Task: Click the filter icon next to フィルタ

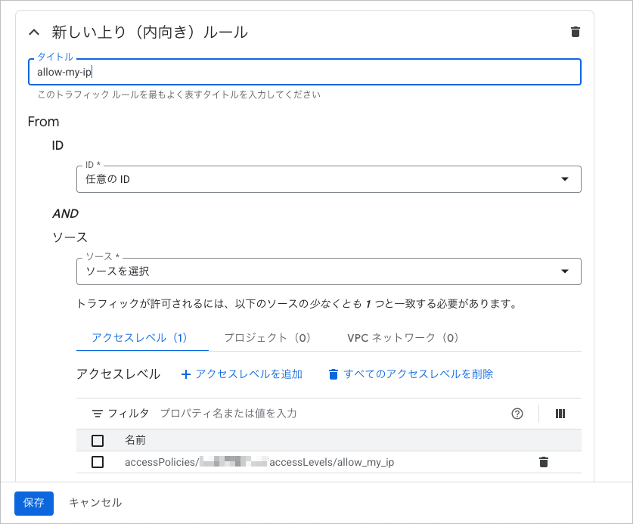Action: point(97,414)
